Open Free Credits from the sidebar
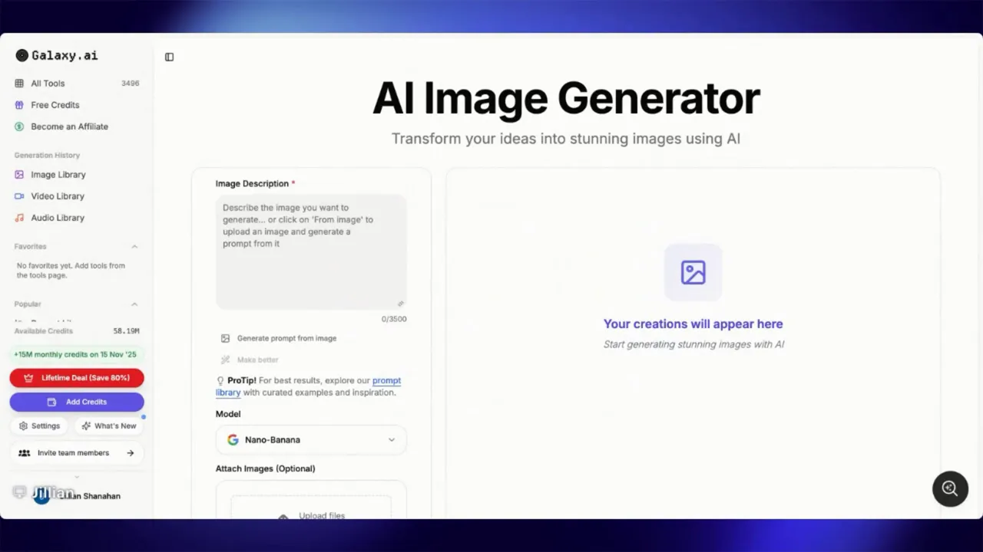983x552 pixels. click(x=55, y=105)
